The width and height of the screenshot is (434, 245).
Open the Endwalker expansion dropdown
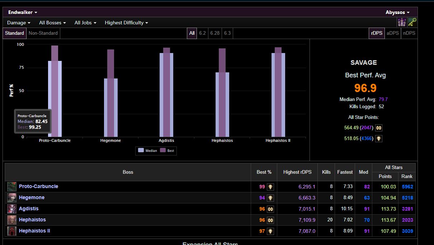23,12
